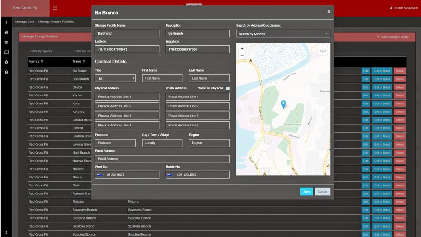Zoom out on the map

pos(242,55)
